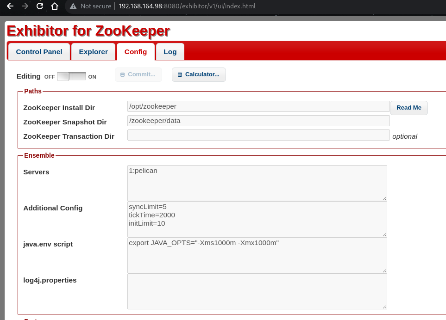The width and height of the screenshot is (446, 320).
Task: Click the Read Me button
Action: [x=409, y=108]
